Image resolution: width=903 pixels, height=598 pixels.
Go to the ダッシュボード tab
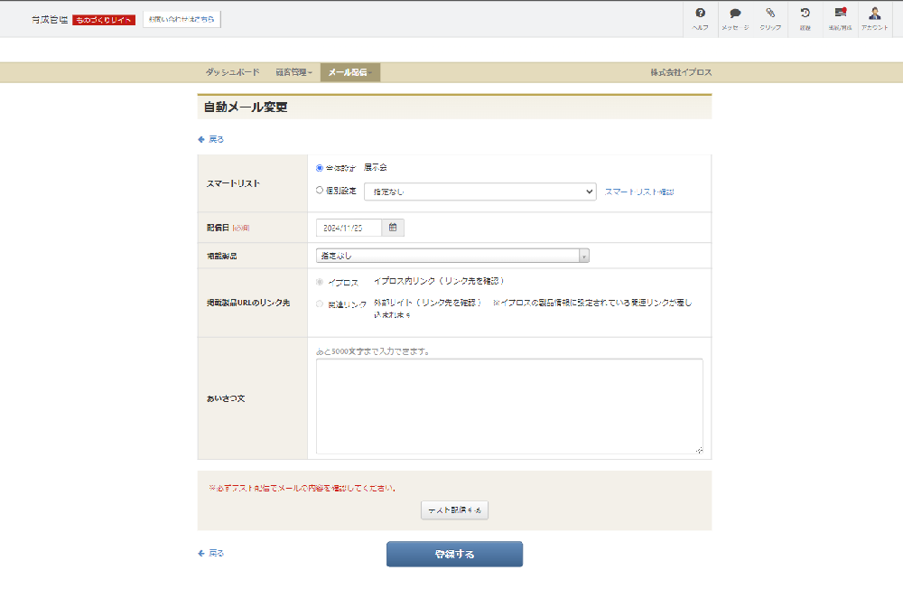point(232,72)
